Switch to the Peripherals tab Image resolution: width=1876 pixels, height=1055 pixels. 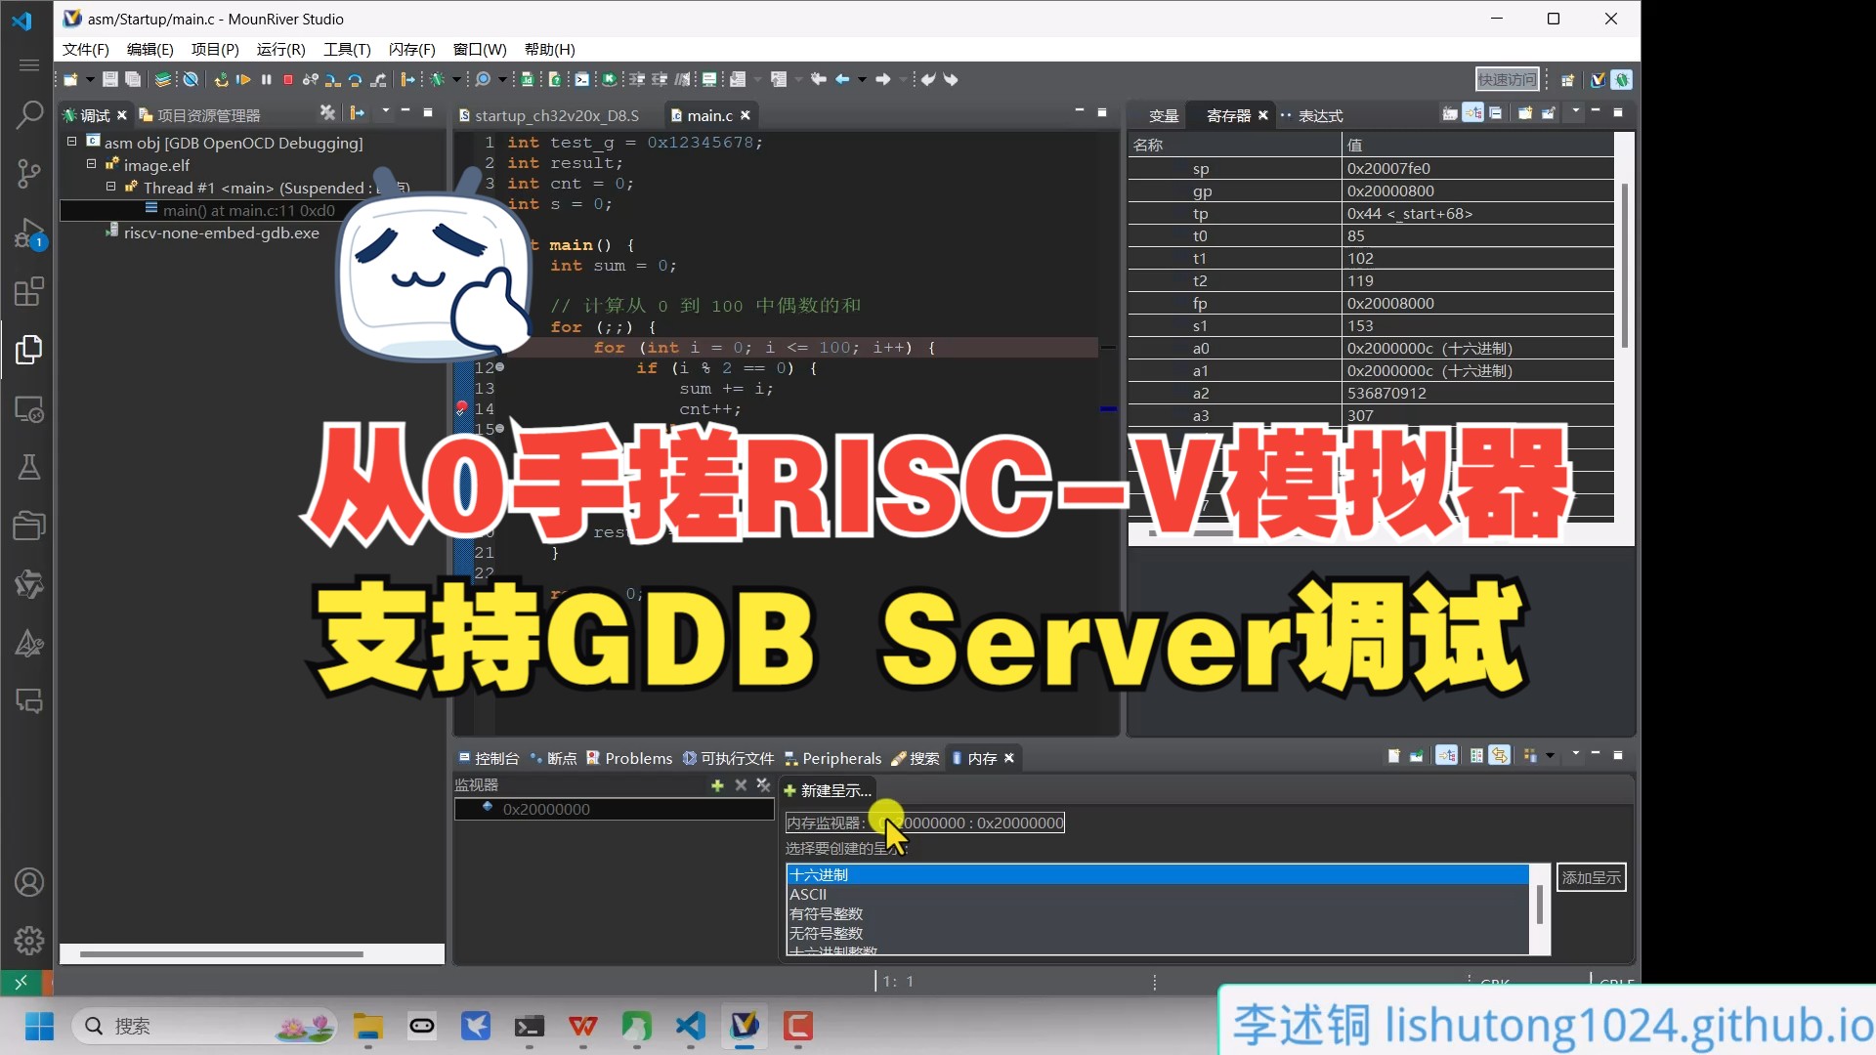pos(832,758)
